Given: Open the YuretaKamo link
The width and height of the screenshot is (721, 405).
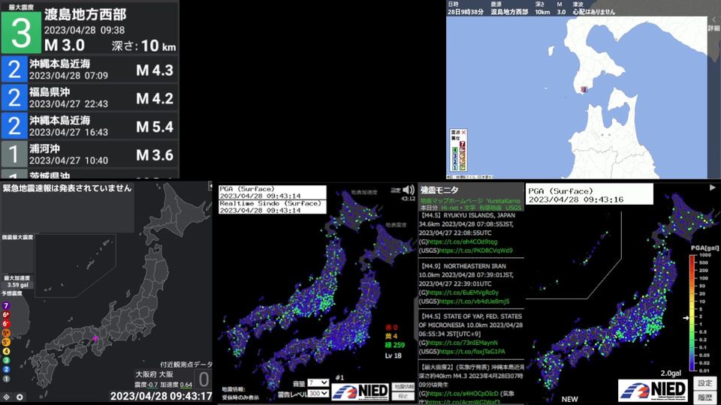Looking at the screenshot, I should click(503, 201).
